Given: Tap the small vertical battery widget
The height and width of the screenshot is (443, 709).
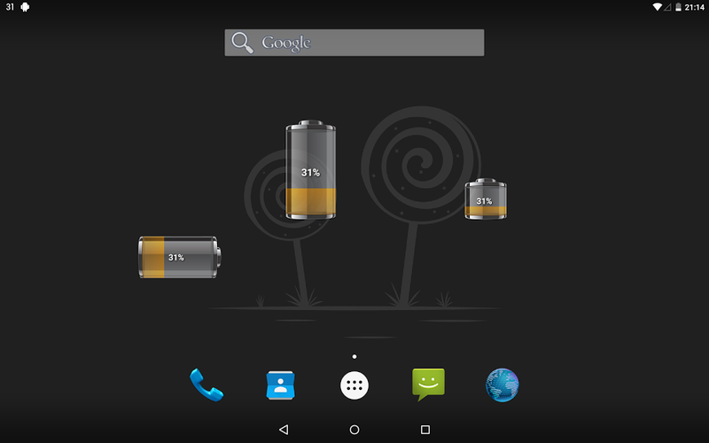Looking at the screenshot, I should tap(486, 198).
